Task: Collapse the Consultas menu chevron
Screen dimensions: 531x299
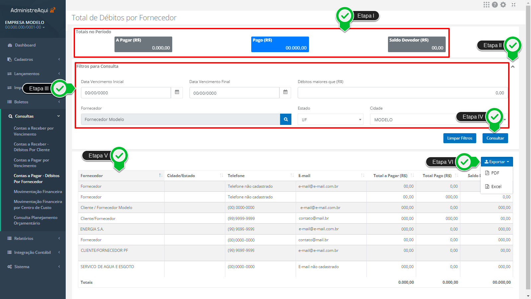Action: pos(59,116)
